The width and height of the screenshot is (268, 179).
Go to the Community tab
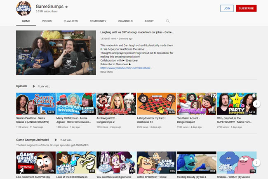pos(98,21)
